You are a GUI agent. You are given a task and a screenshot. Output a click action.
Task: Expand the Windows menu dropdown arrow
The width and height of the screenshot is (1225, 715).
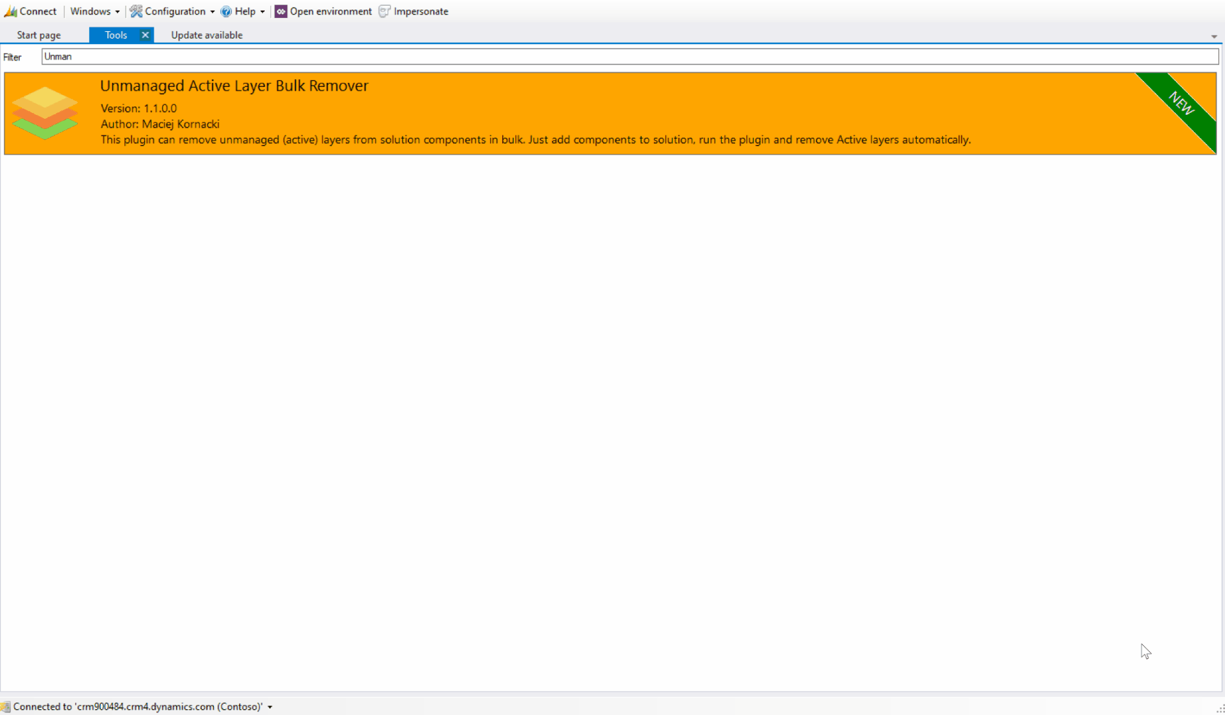pyautogui.click(x=117, y=11)
